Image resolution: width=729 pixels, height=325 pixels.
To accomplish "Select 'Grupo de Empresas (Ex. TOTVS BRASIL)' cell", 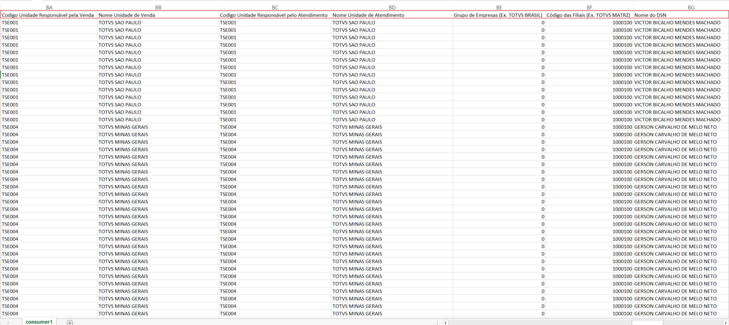I will click(x=499, y=15).
